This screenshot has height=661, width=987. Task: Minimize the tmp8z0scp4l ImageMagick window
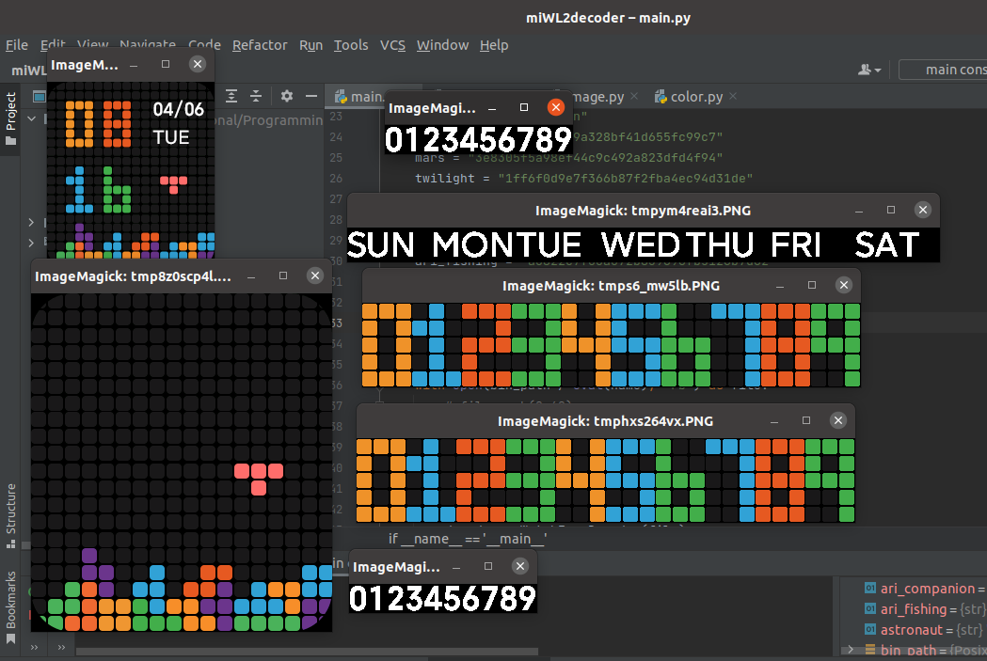click(250, 276)
